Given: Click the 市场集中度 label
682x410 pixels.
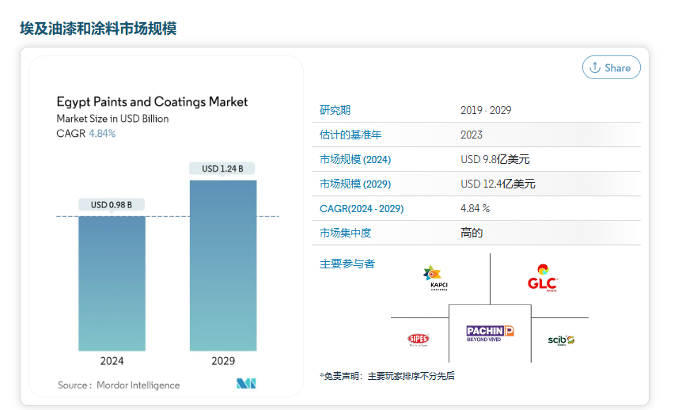Looking at the screenshot, I should coord(345,233).
